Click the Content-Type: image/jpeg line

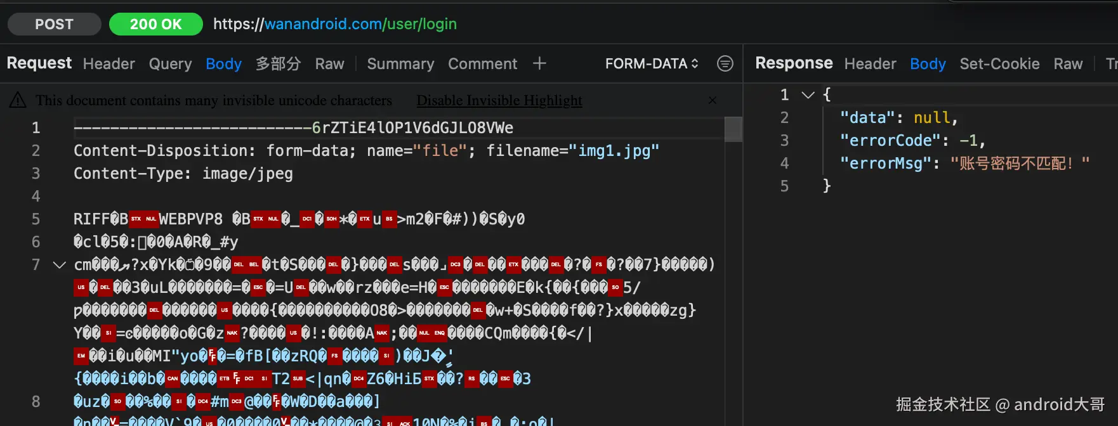183,173
